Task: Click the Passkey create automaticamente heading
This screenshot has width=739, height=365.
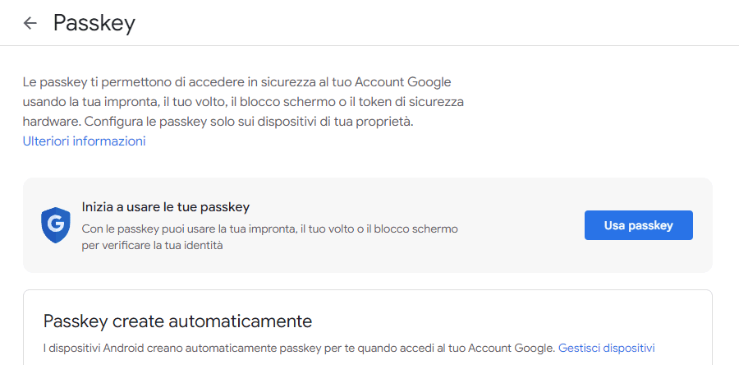Action: tap(177, 321)
